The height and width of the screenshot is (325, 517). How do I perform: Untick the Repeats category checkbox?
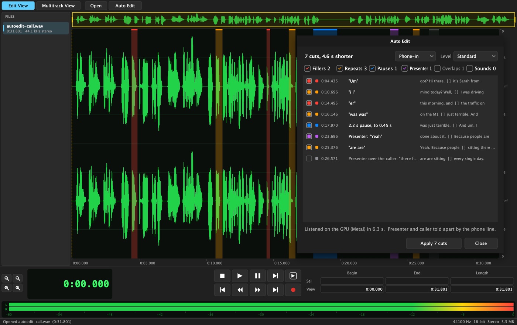340,68
